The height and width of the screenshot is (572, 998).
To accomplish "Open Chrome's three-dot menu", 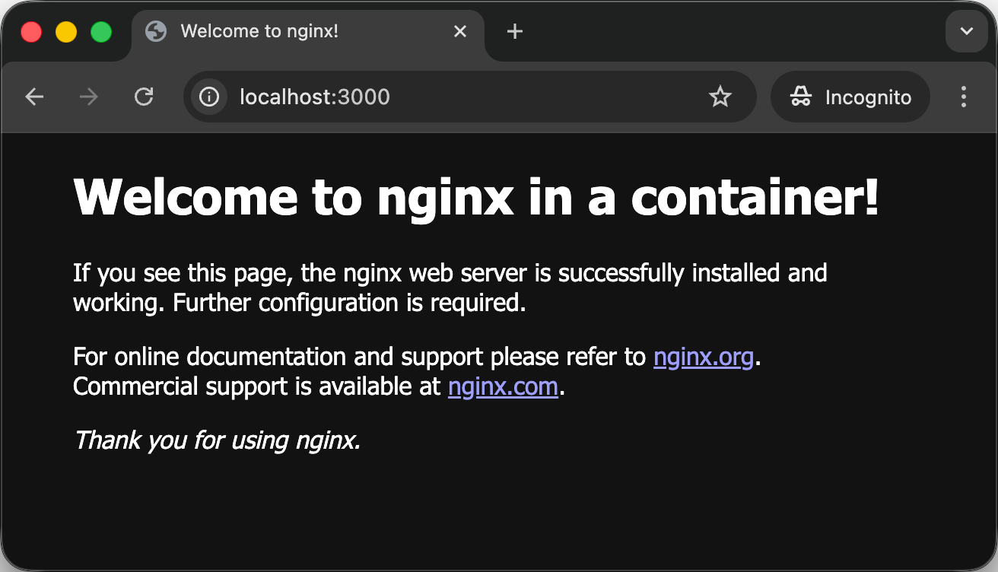I will [x=963, y=97].
